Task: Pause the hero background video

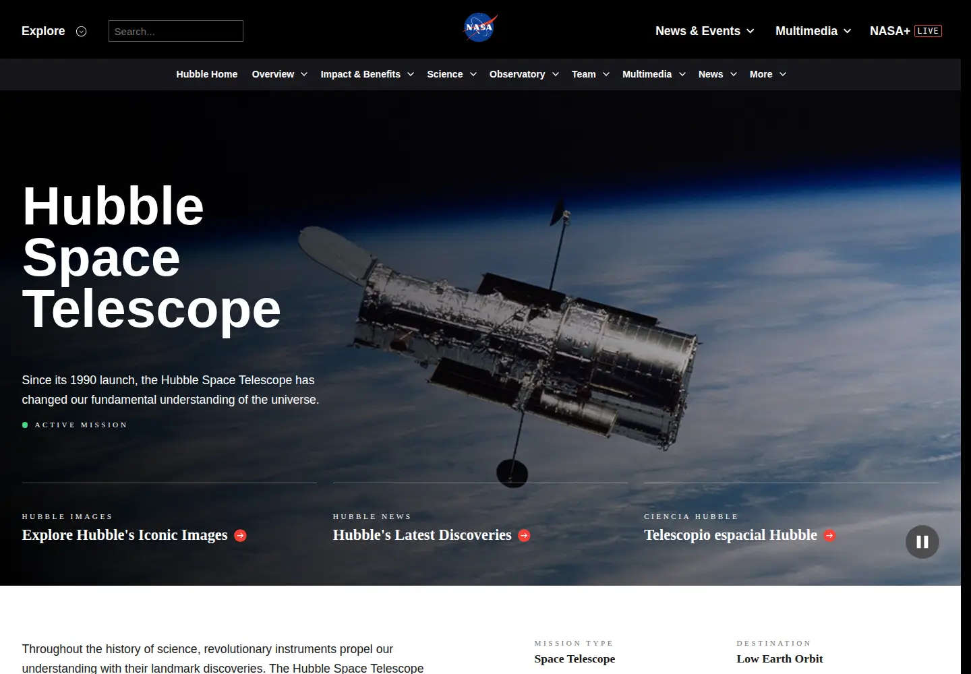Action: pyautogui.click(x=922, y=542)
